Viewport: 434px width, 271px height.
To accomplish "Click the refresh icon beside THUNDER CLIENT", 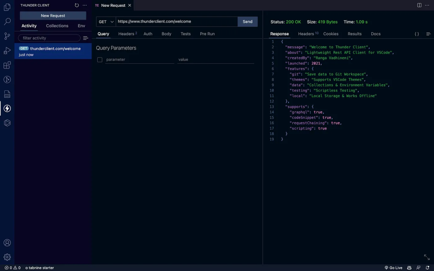I will tap(76, 5).
